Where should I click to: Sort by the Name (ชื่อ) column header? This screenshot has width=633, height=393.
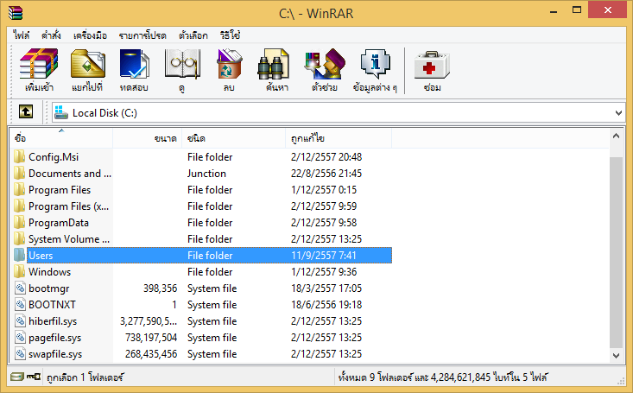tap(61, 138)
